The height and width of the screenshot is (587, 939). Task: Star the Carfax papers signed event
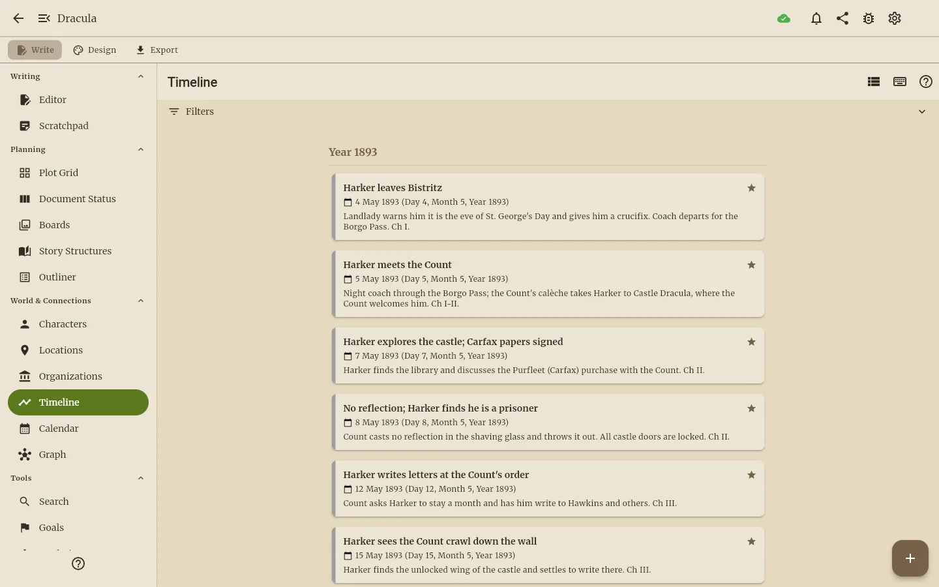751,342
